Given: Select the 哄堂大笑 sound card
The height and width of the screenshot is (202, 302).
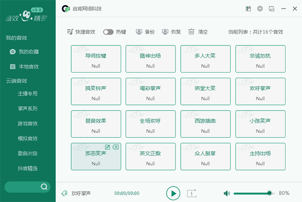Looking at the screenshot, I should point(206,91).
